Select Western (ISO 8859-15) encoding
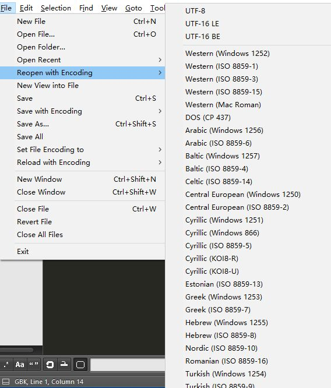331x388 pixels. coord(248,92)
